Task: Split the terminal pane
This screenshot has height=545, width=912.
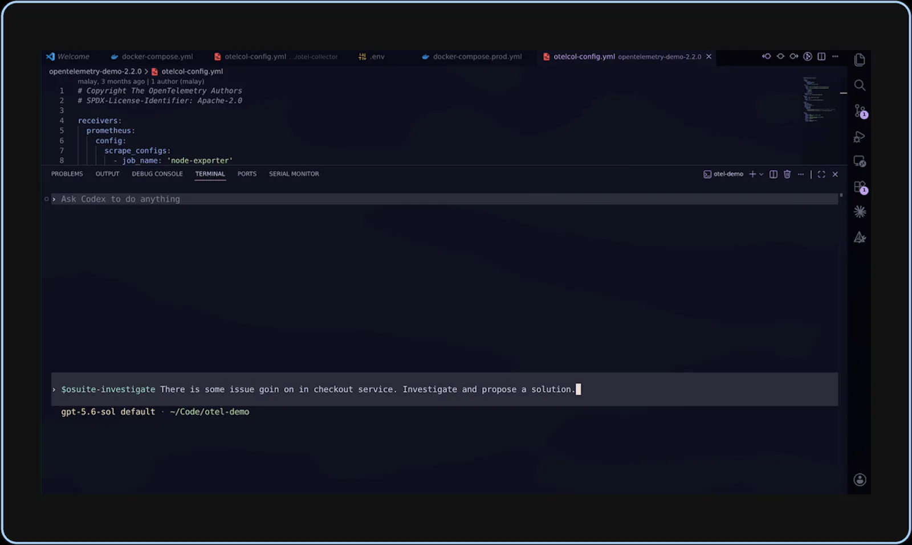Action: 773,174
